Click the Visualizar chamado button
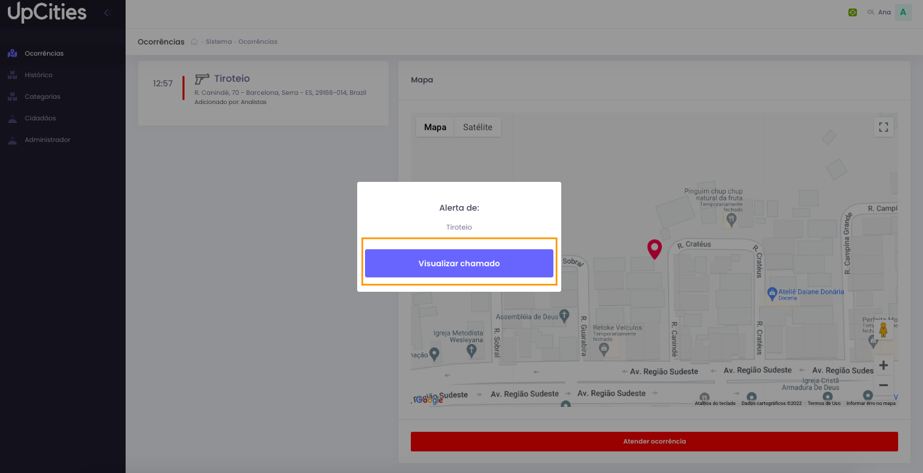Viewport: 923px width, 473px height. (459, 263)
